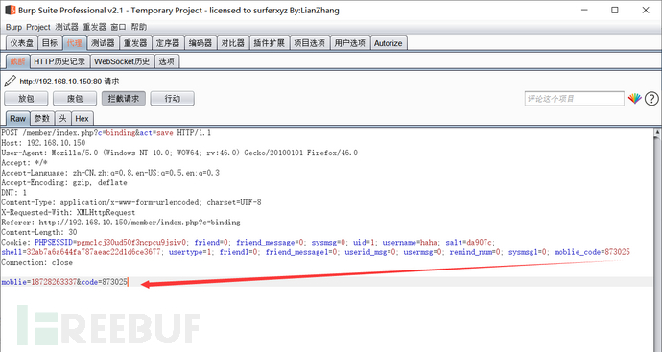Open the 行动 action menu button
The height and width of the screenshot is (352, 662).
pyautogui.click(x=173, y=99)
